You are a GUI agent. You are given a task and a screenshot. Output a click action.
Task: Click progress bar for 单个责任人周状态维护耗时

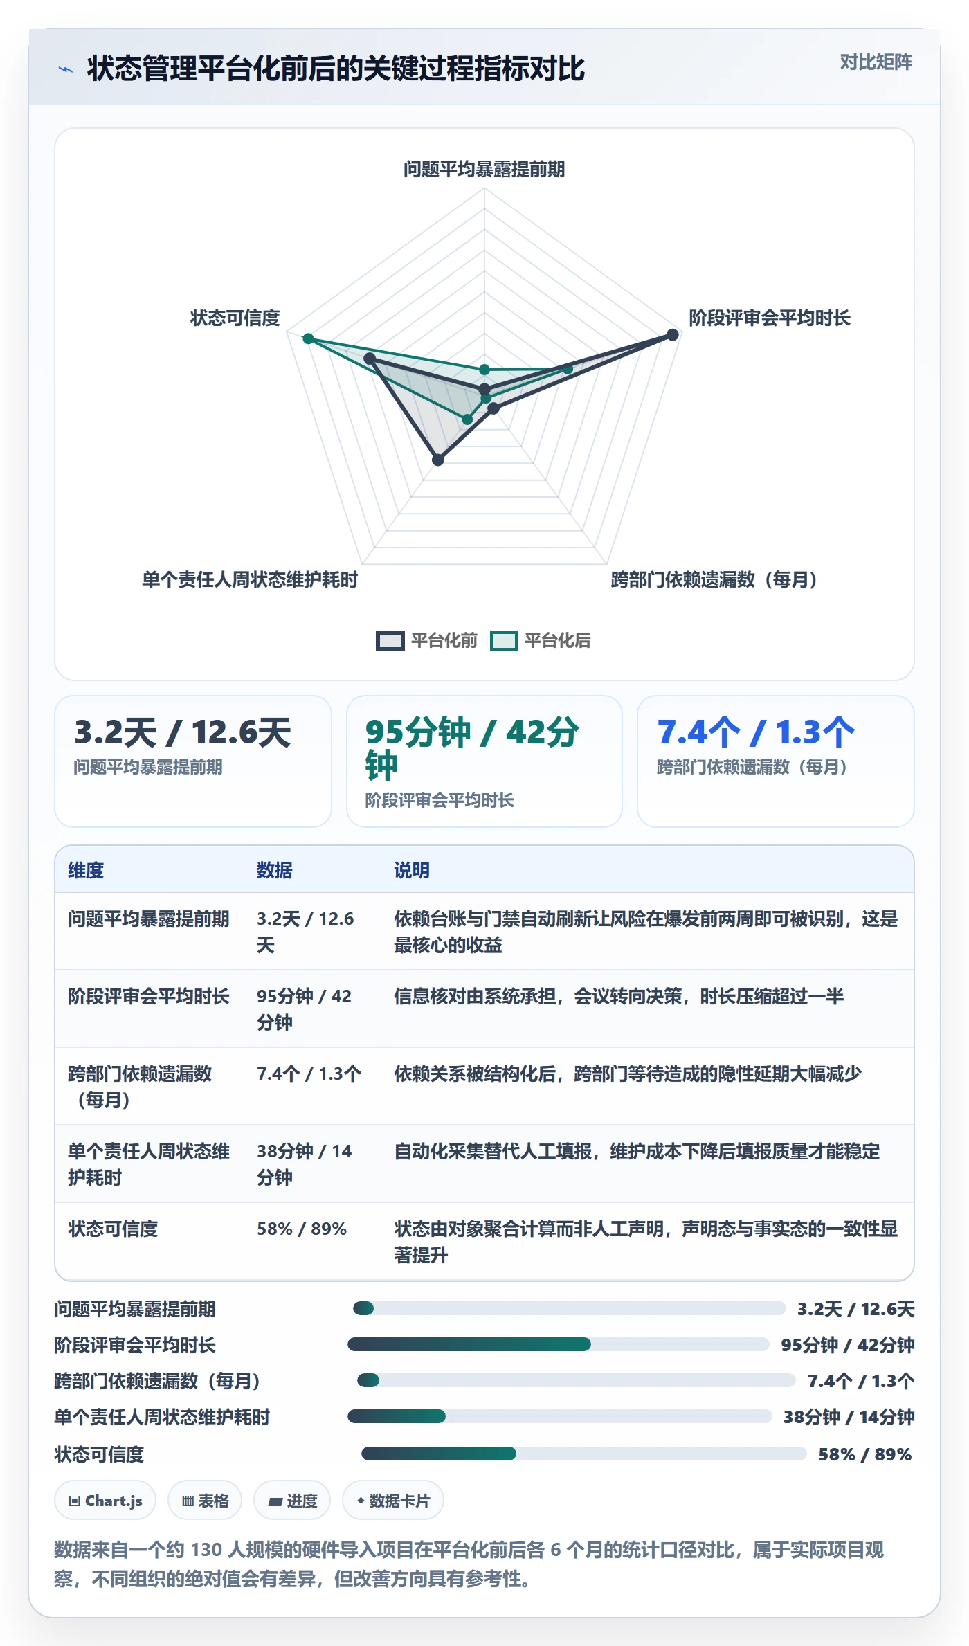(x=559, y=1416)
